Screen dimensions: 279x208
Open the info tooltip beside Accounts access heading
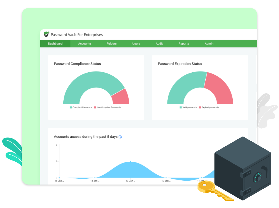pos(120,137)
